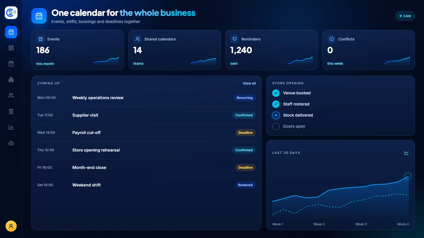Click the Conflicts check-circle icon
The image size is (424, 238).
click(332, 39)
